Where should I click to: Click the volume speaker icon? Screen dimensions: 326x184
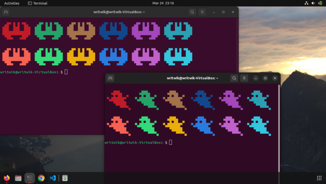(x=313, y=3)
